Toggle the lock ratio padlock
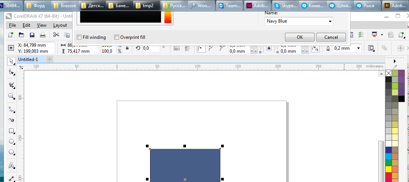Screen dimensions: 409x182 point(127,48)
